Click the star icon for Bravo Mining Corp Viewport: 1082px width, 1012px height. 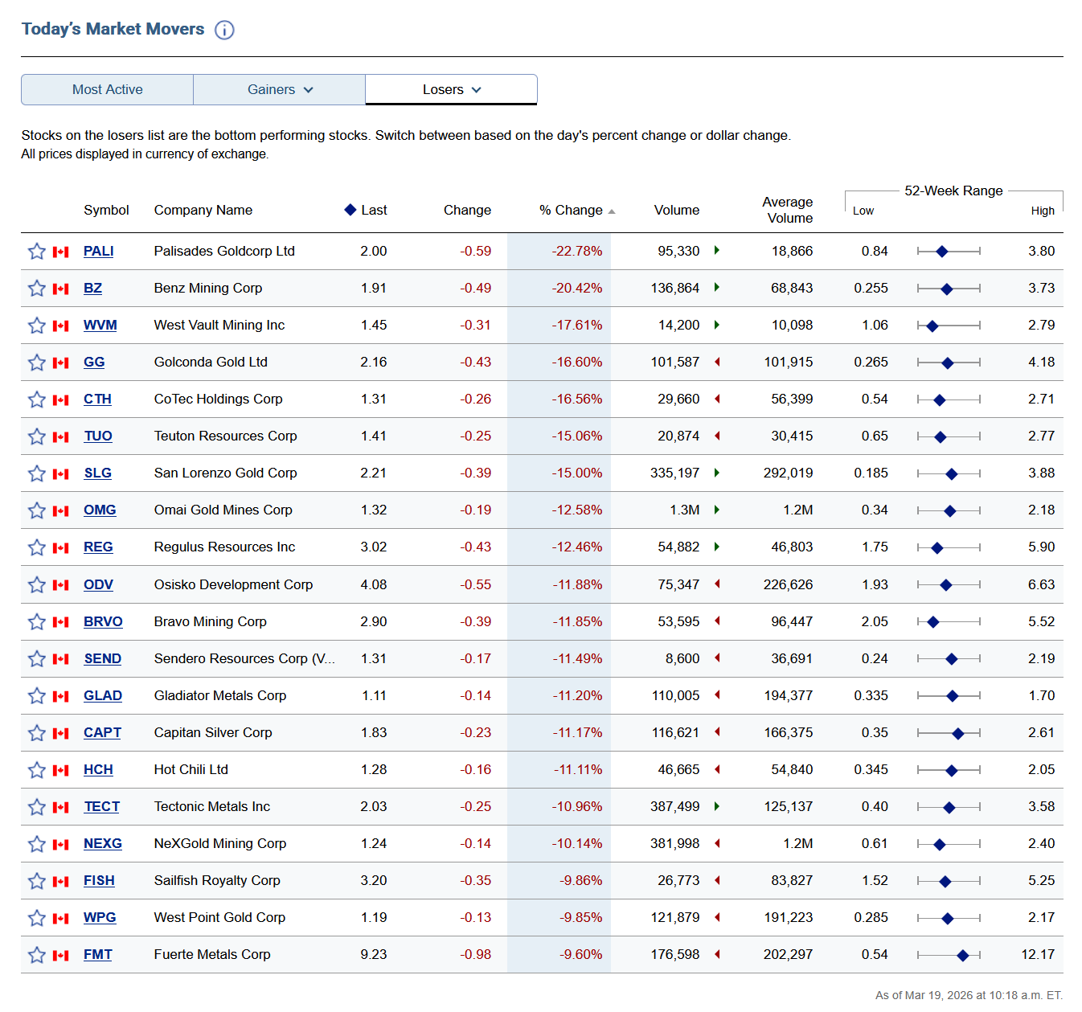pyautogui.click(x=37, y=622)
